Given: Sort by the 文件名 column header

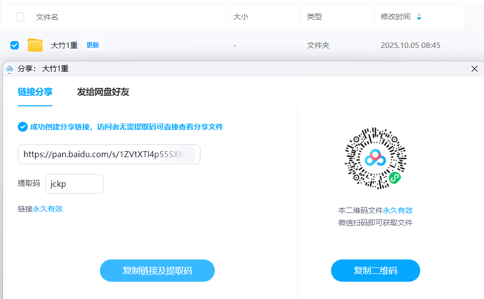Looking at the screenshot, I should tap(47, 17).
